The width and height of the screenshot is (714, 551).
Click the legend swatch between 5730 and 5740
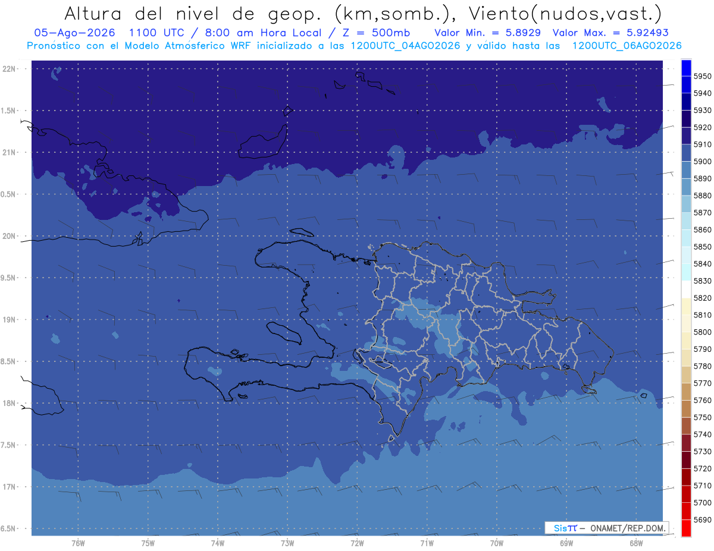pyautogui.click(x=686, y=443)
